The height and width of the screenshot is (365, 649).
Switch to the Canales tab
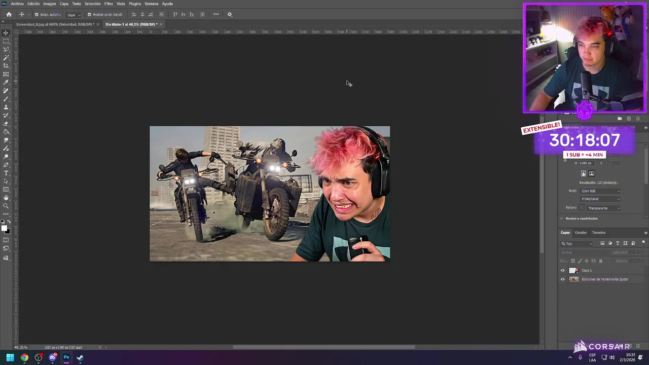point(581,233)
